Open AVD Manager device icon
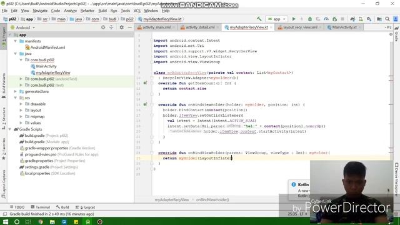 [361, 19]
